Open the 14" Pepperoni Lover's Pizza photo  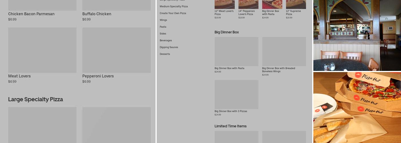pyautogui.click(x=248, y=4)
